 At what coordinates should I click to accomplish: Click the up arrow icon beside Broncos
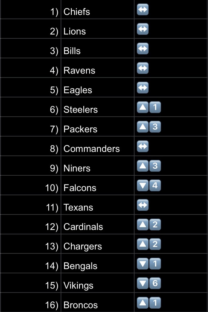click(143, 303)
